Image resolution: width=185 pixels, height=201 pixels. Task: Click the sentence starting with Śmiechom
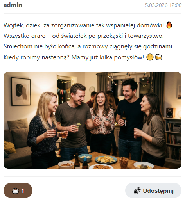tap(88, 46)
